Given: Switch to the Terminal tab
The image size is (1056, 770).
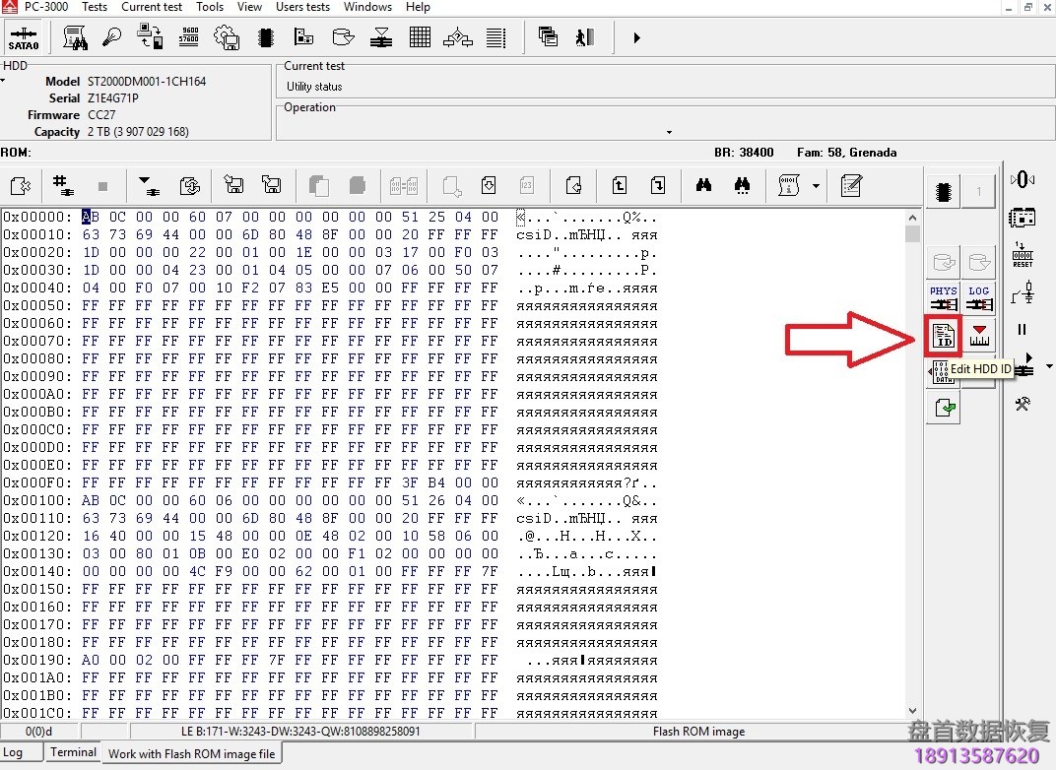Looking at the screenshot, I should 74,752.
